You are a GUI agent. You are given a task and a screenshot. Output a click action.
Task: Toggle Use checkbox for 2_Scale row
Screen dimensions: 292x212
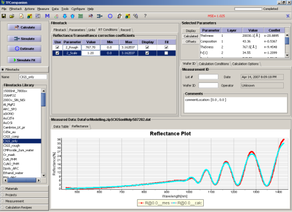point(57,53)
